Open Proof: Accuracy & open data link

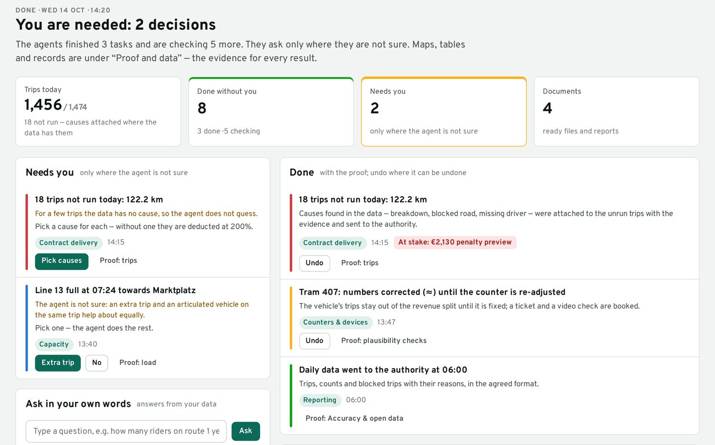pyautogui.click(x=354, y=419)
